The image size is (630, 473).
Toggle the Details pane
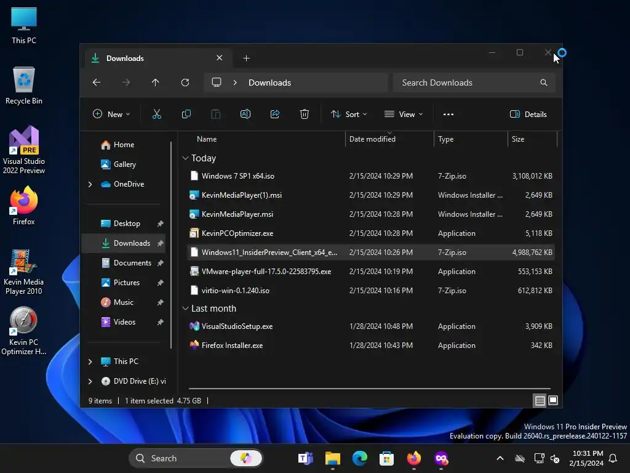(528, 114)
